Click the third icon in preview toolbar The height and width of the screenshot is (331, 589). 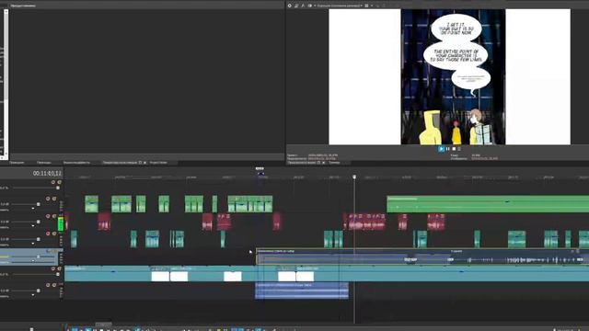coord(303,6)
